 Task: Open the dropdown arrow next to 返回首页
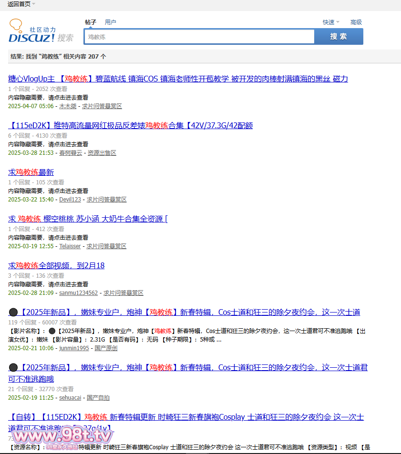[x=34, y=4]
